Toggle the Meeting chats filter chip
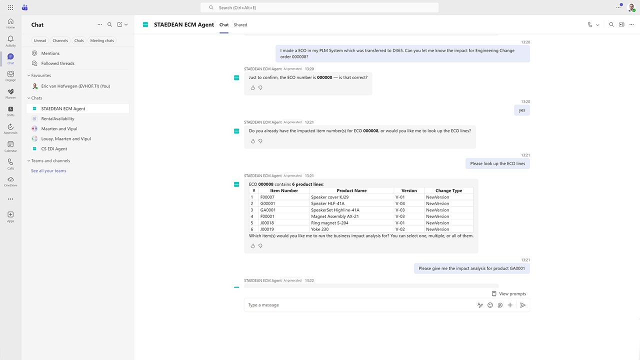 (102, 40)
